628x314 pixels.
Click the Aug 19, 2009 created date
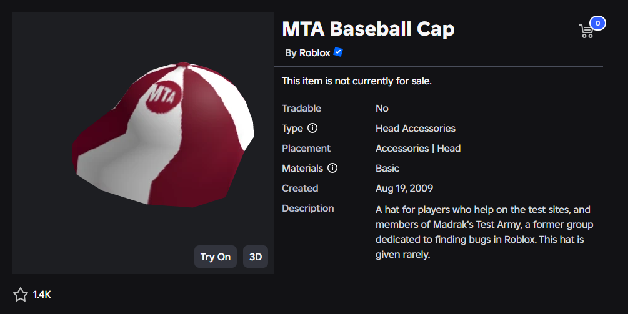click(404, 189)
